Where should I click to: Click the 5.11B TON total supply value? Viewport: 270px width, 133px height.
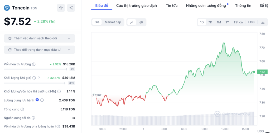(67, 109)
